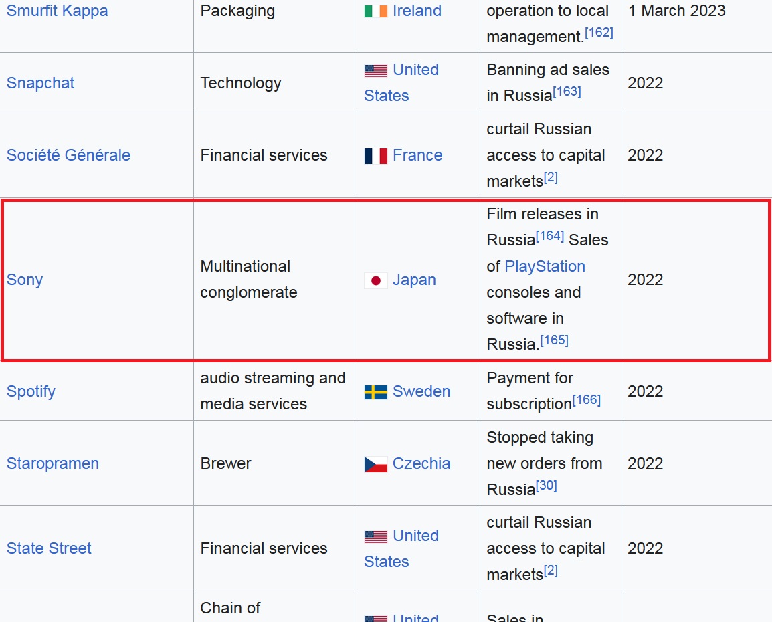The width and height of the screenshot is (772, 622).
Task: Click the France flag icon
Action: pyautogui.click(x=376, y=156)
